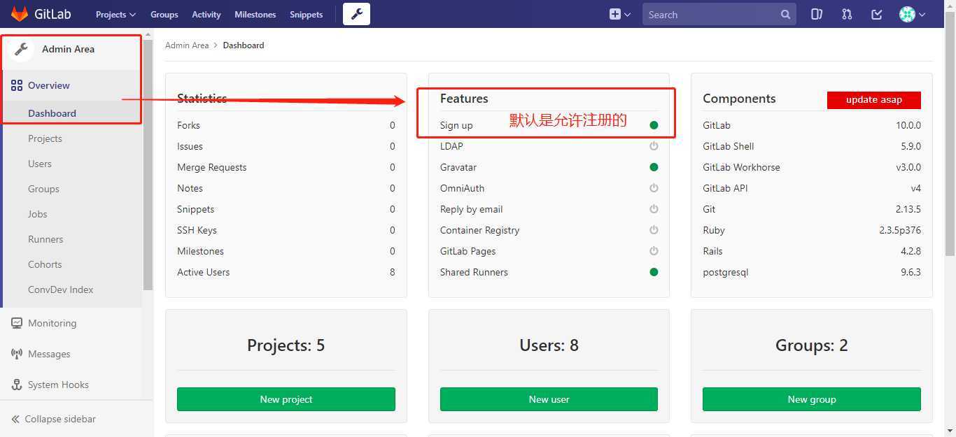Click the GitLab Workhorse component label

point(741,167)
